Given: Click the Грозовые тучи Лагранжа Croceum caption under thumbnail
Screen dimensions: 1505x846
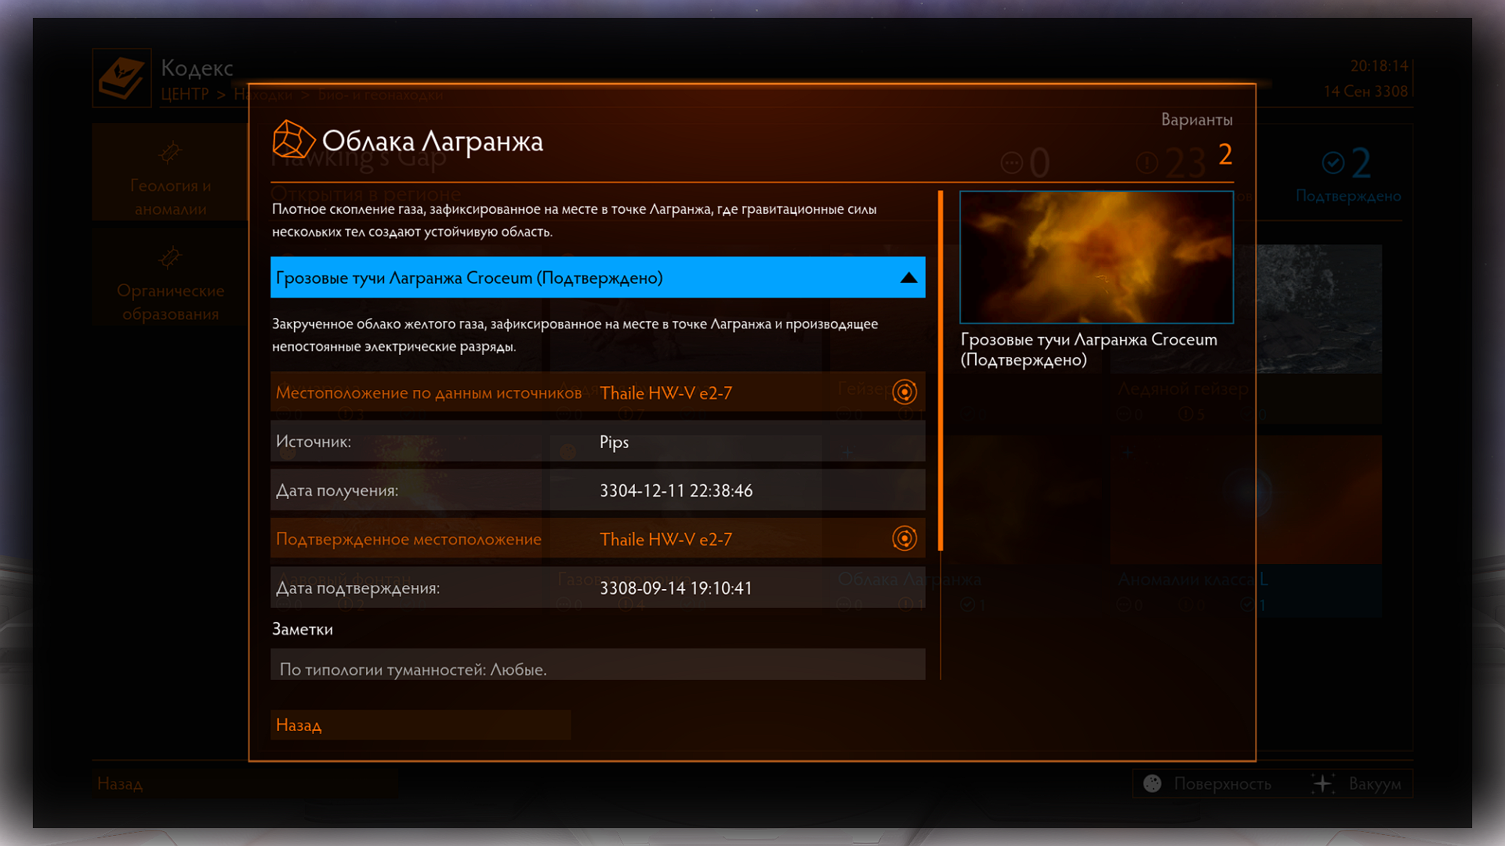Looking at the screenshot, I should 1089,349.
